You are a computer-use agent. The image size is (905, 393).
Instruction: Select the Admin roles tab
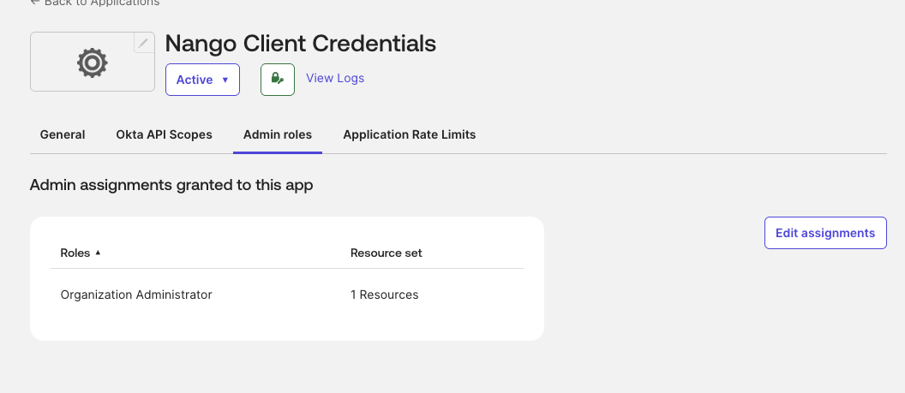(x=278, y=134)
